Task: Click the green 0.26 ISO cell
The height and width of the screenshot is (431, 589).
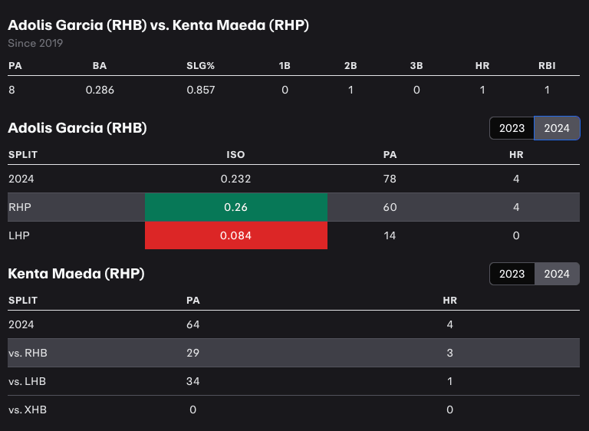Action: point(236,207)
